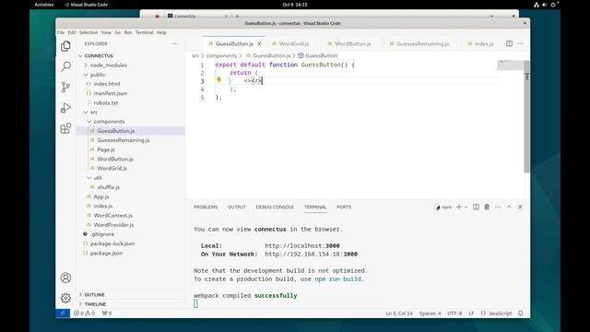Show the PORTS panel tab

[x=344, y=207]
